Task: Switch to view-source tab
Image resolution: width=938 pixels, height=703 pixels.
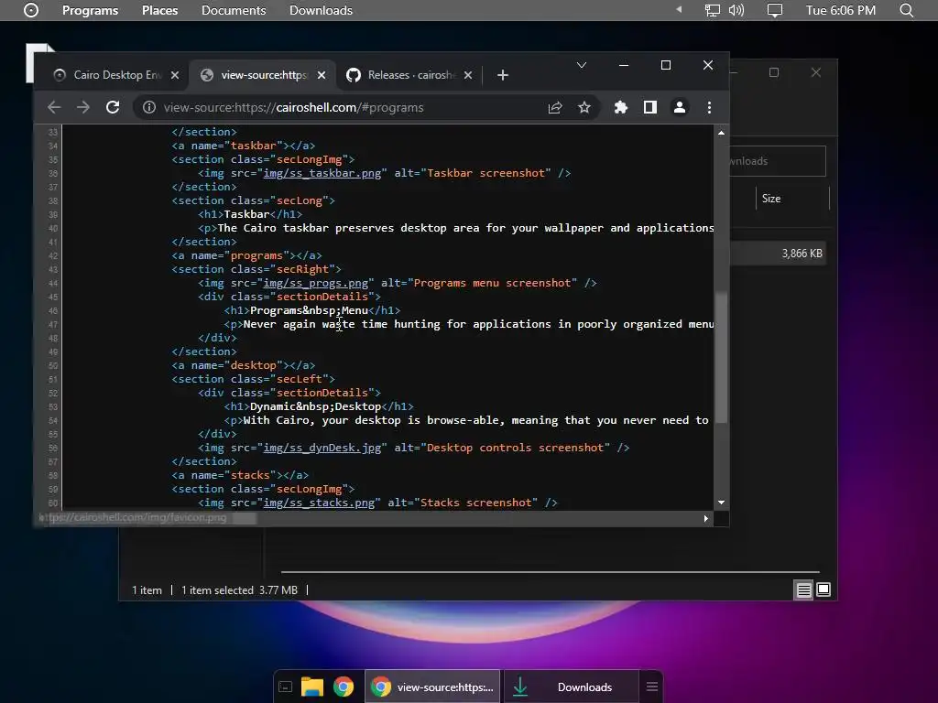Action: click(263, 75)
